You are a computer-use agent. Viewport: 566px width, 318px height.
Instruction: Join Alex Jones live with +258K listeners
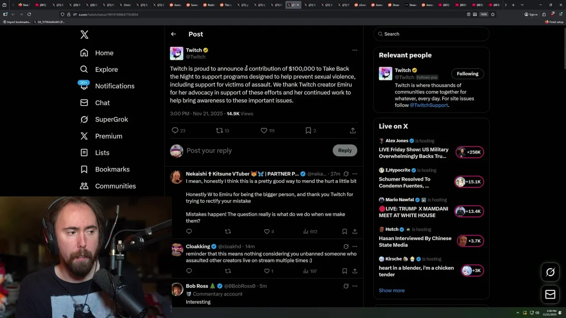(x=470, y=152)
